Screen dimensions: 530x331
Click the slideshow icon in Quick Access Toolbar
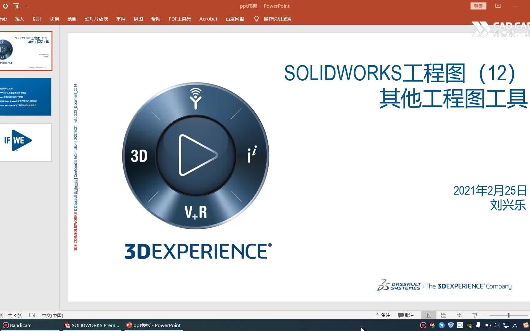(17, 6)
